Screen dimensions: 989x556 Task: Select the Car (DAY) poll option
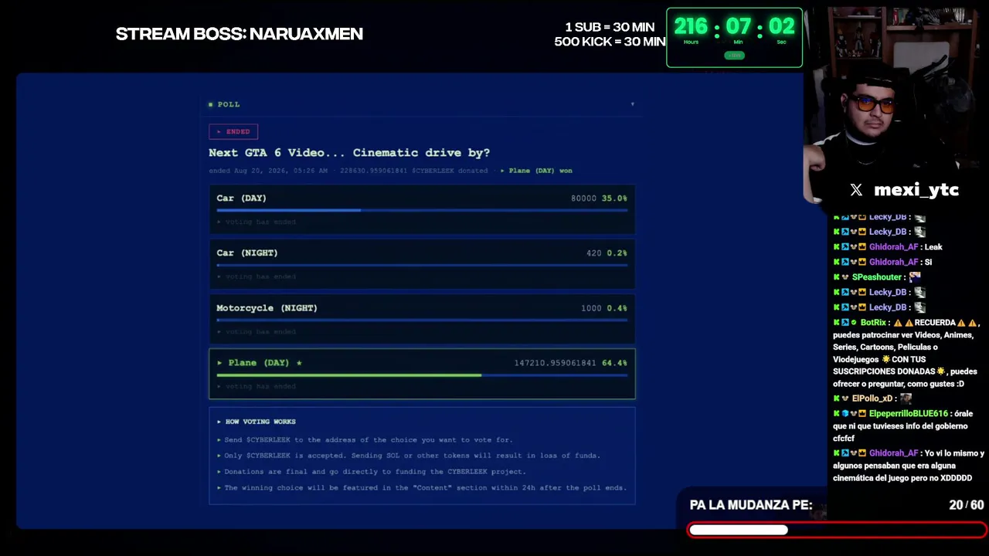coord(422,208)
